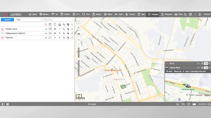Image resolution: width=211 pixels, height=118 pixels.
Task: Toggle the Простой notification checkmark
Action: pyautogui.click(x=46, y=38)
